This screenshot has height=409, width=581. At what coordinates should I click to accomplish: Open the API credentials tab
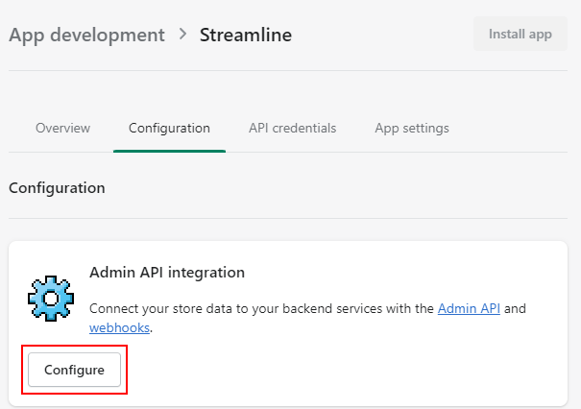pos(292,128)
